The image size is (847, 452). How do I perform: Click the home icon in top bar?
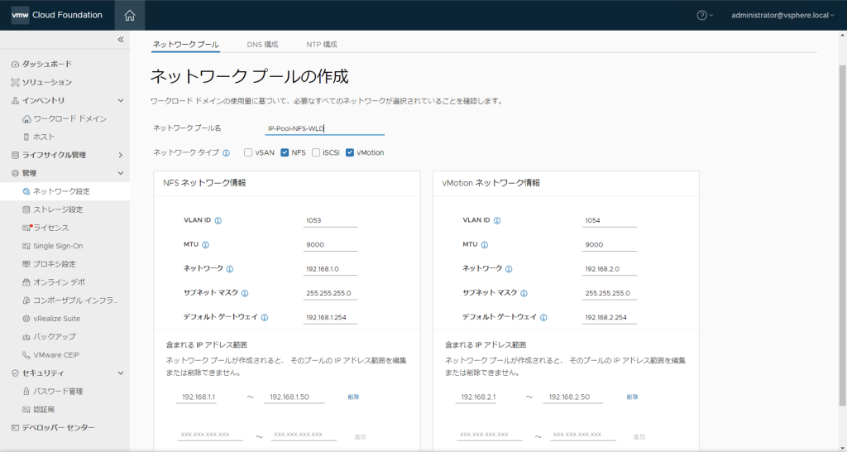pyautogui.click(x=129, y=15)
